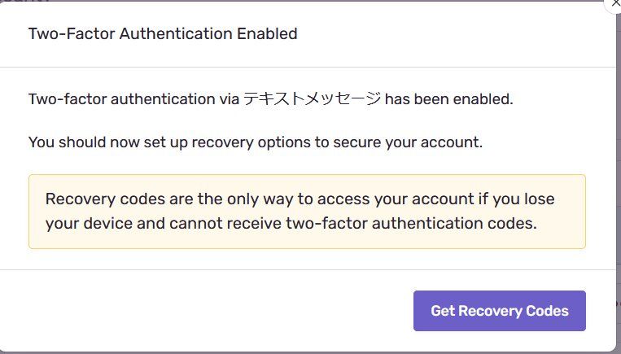Click the warning line starting your device and
Image resolution: width=621 pixels, height=354 pixels.
pyautogui.click(x=291, y=223)
